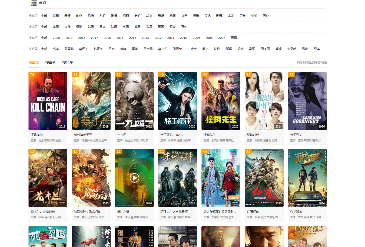Pick star filter 舒淇
365x247 pixels.
[x=317, y=49]
